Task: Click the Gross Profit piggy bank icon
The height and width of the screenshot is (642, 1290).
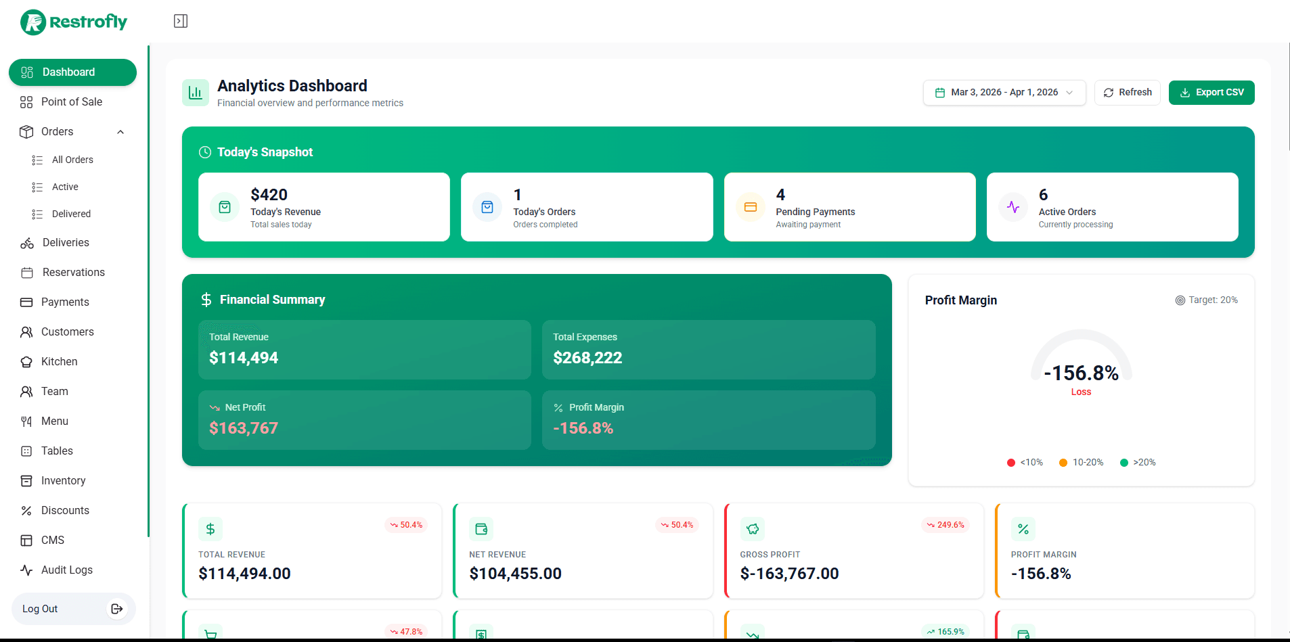Action: 753,529
